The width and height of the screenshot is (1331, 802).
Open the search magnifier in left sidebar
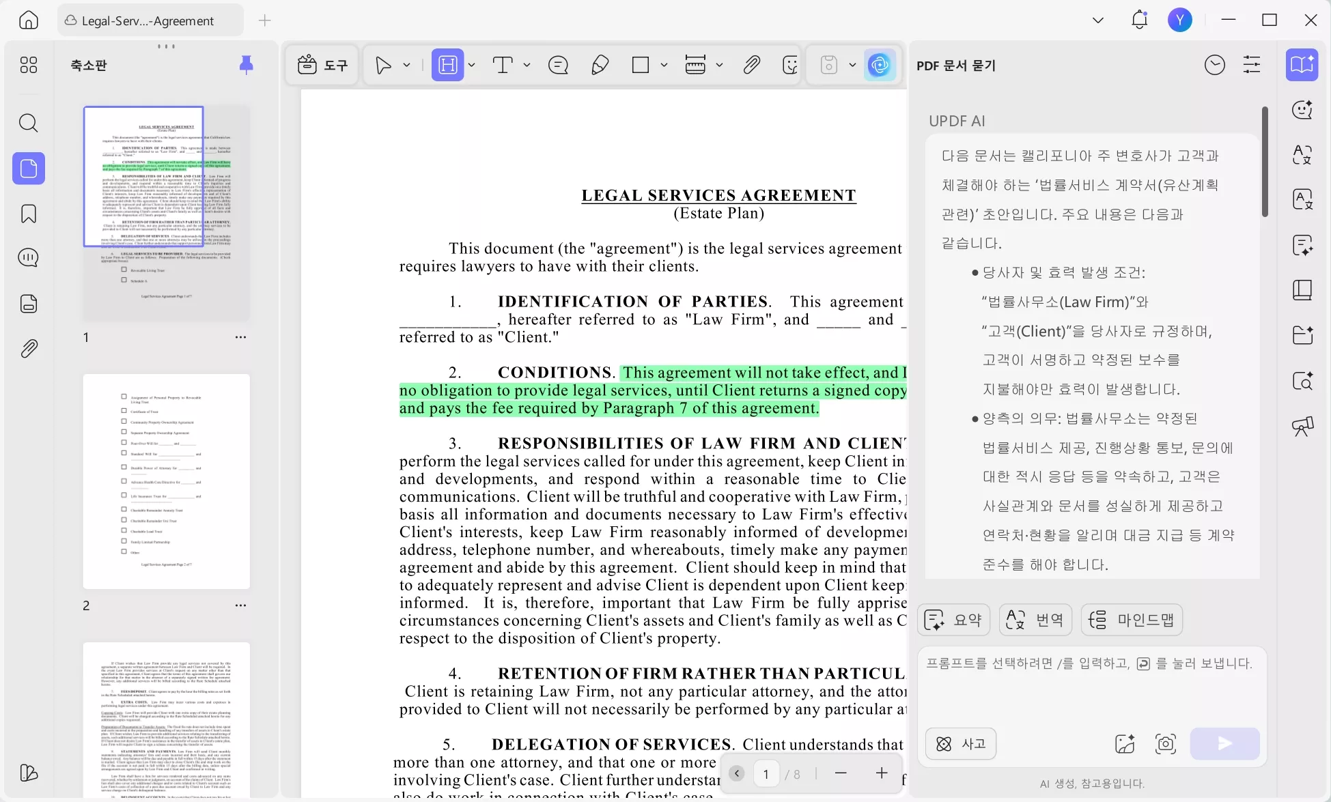pos(28,123)
